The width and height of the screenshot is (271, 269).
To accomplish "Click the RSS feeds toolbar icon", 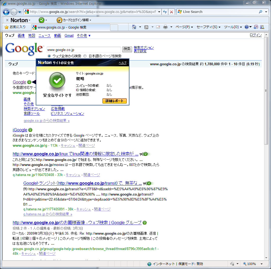I will point(146,27).
